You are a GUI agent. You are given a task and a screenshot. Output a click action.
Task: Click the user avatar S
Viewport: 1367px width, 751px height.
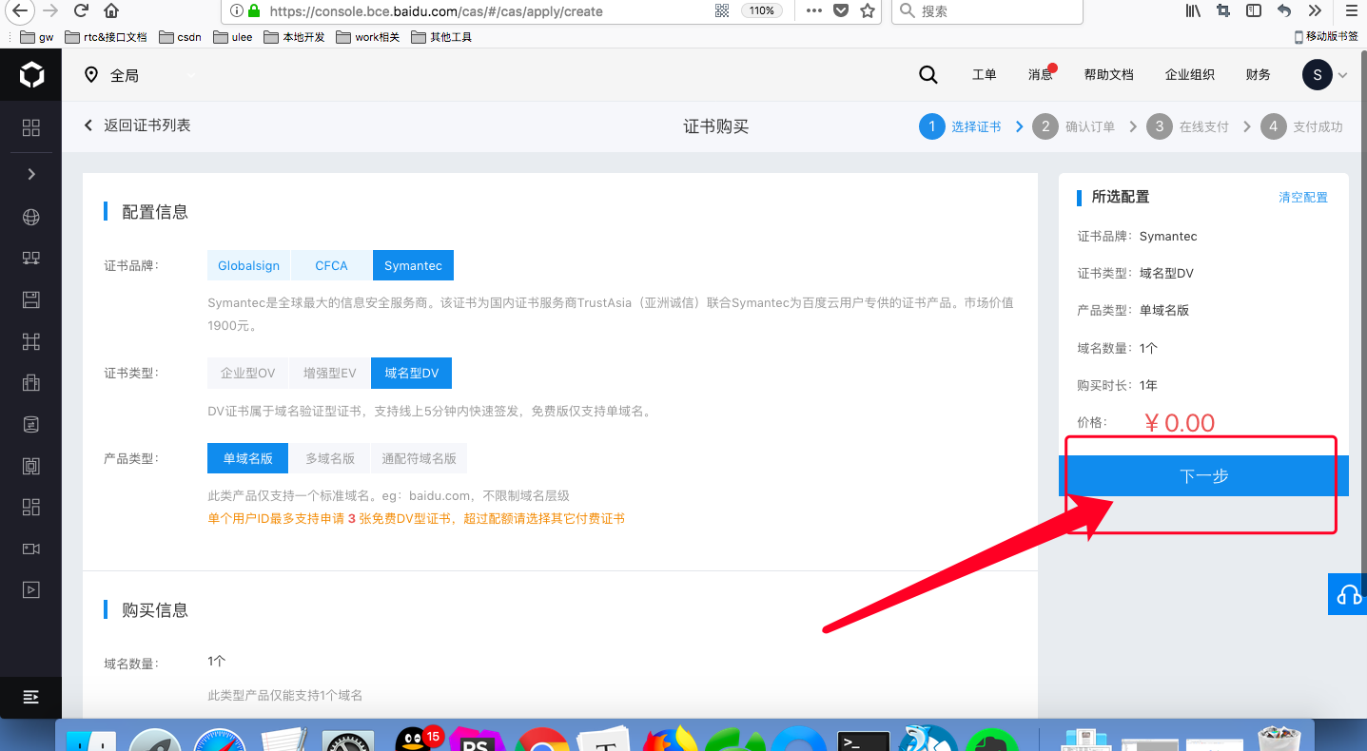click(1317, 75)
